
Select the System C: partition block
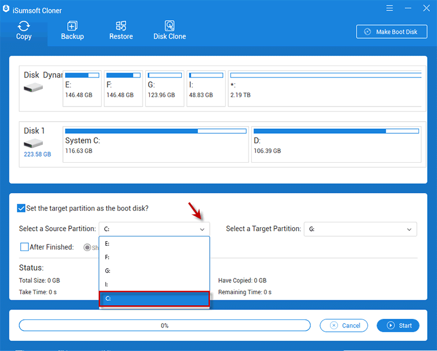tap(156, 144)
